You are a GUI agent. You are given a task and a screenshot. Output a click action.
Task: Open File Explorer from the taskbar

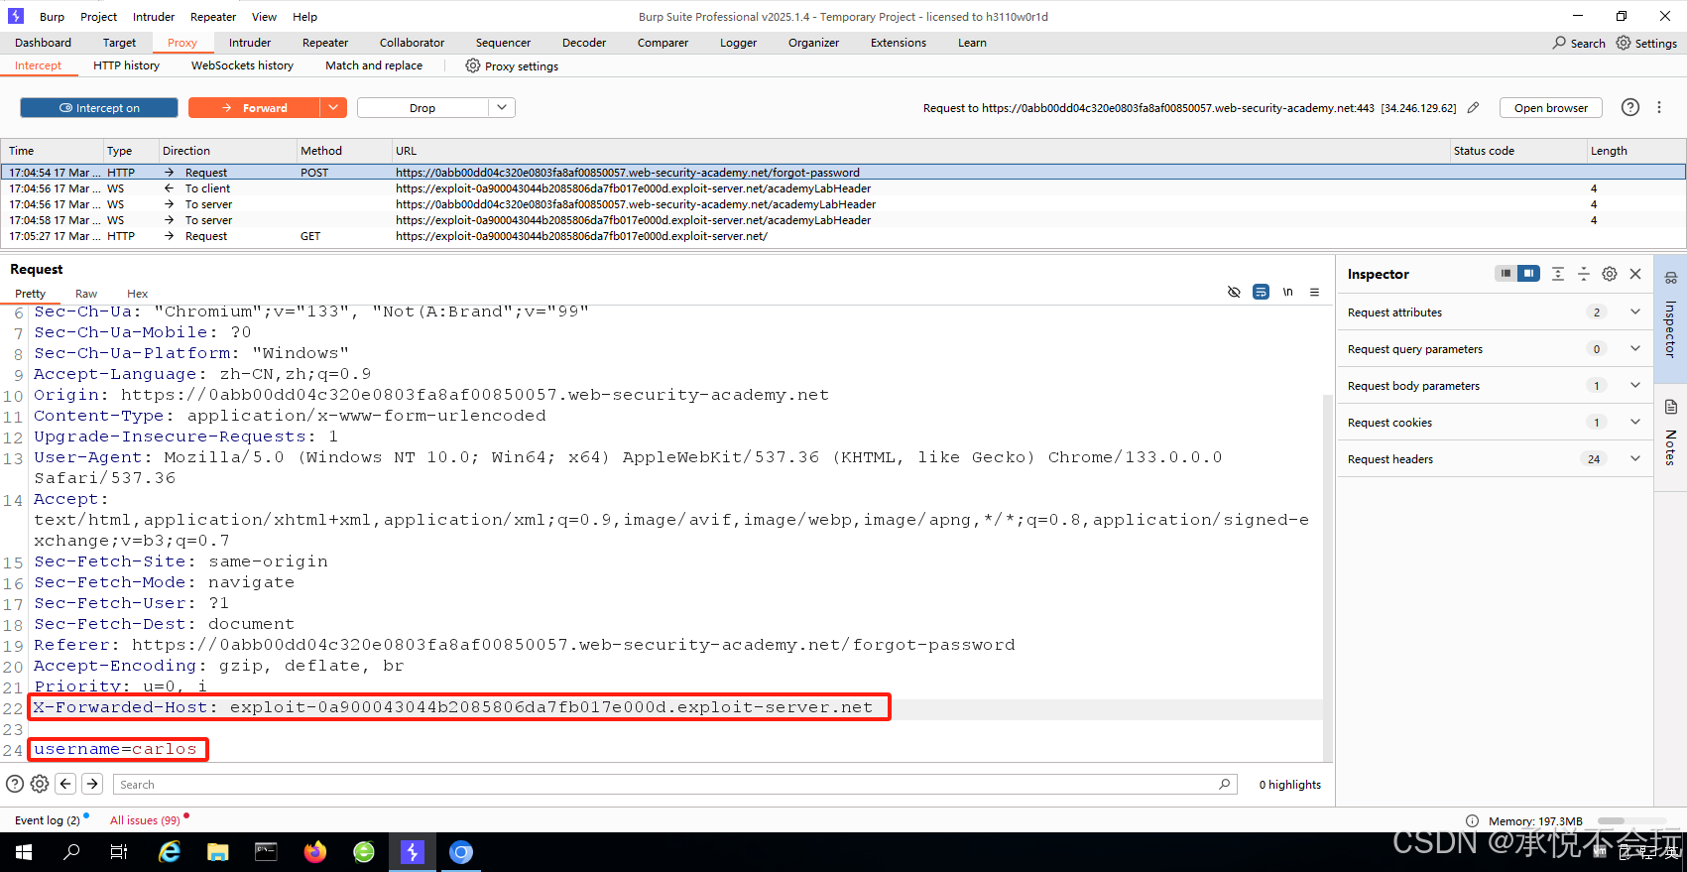pyautogui.click(x=218, y=852)
